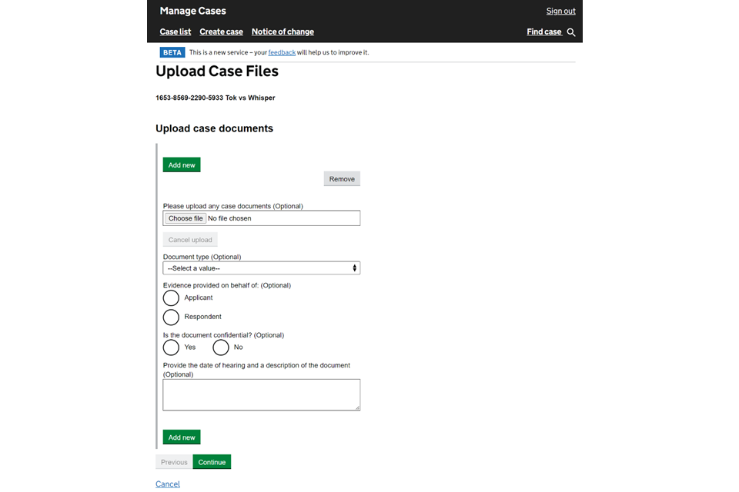739x492 pixels.
Task: Click the Sign out link
Action: (560, 11)
